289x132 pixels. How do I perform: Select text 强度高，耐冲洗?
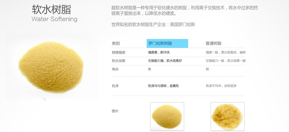tap(159, 52)
